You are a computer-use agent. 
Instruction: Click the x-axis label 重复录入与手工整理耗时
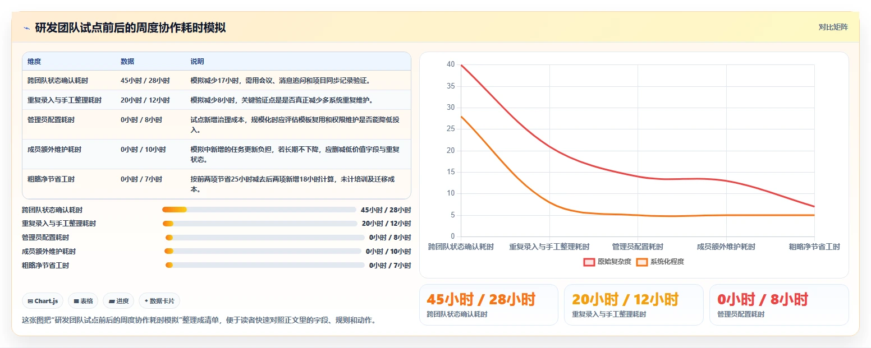(549, 247)
